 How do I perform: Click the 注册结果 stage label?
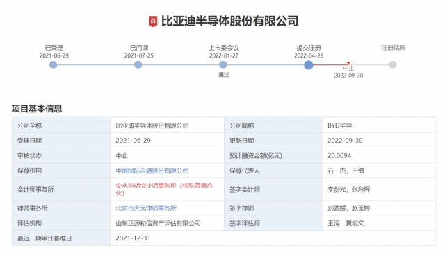(x=394, y=48)
